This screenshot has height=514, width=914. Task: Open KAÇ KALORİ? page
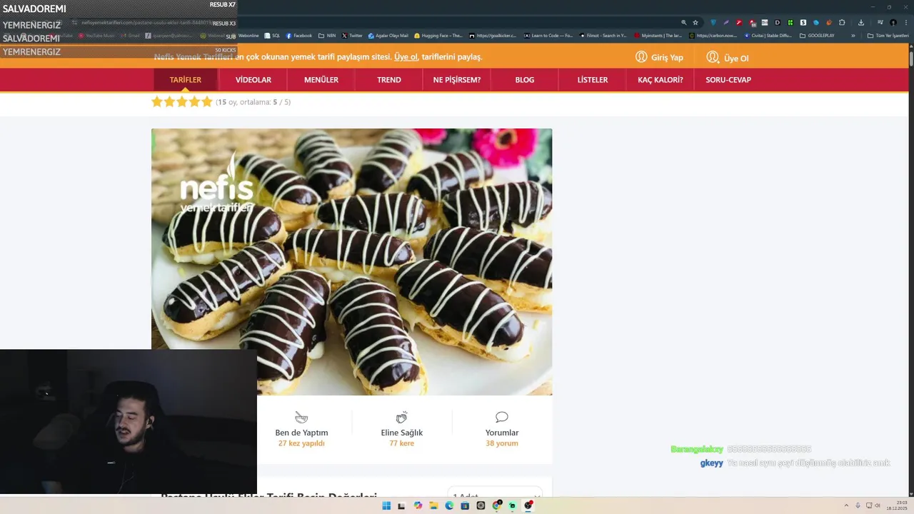point(661,80)
